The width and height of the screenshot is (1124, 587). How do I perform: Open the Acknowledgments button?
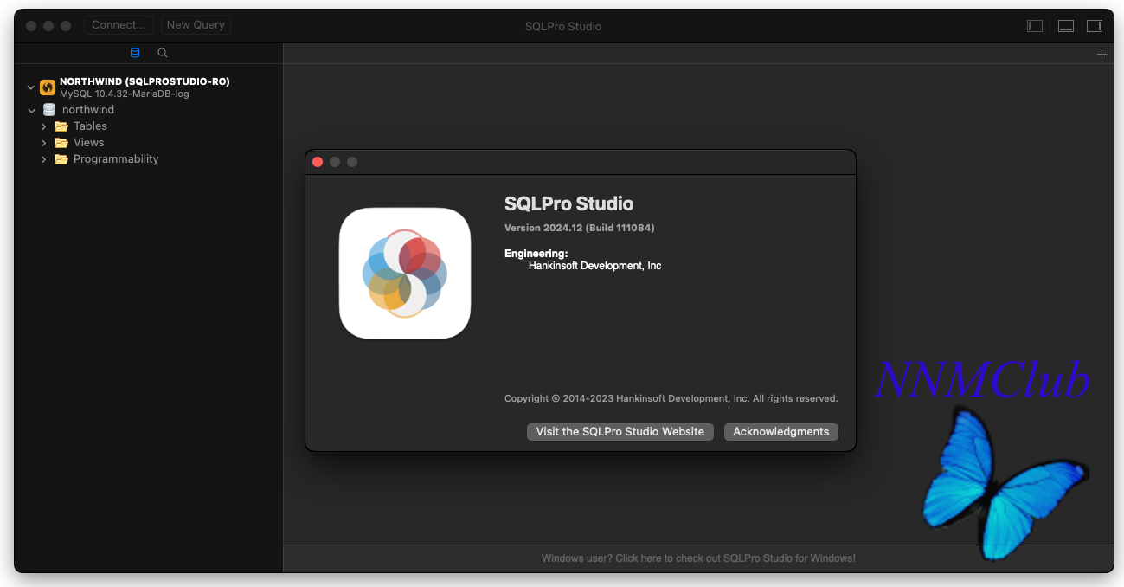781,431
